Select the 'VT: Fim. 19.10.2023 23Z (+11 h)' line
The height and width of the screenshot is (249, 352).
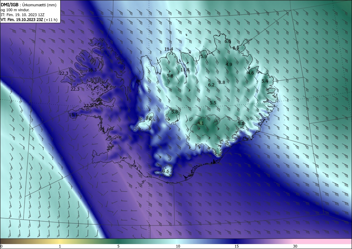point(29,20)
